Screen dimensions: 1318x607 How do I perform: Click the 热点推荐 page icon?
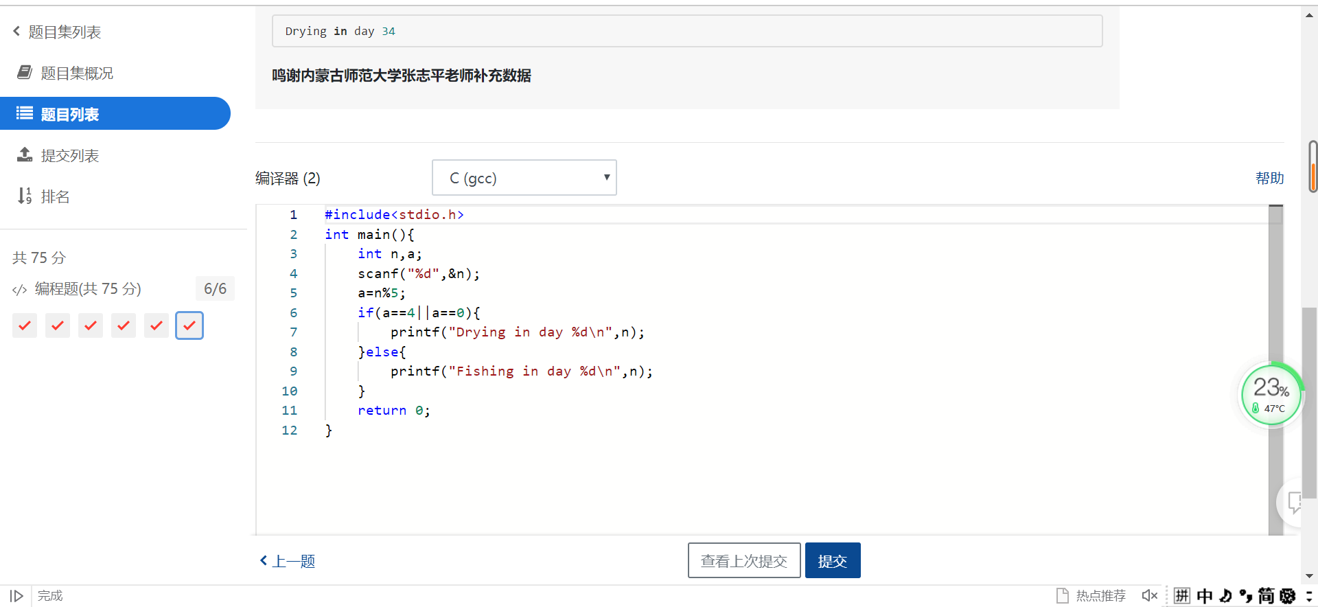tap(1063, 596)
